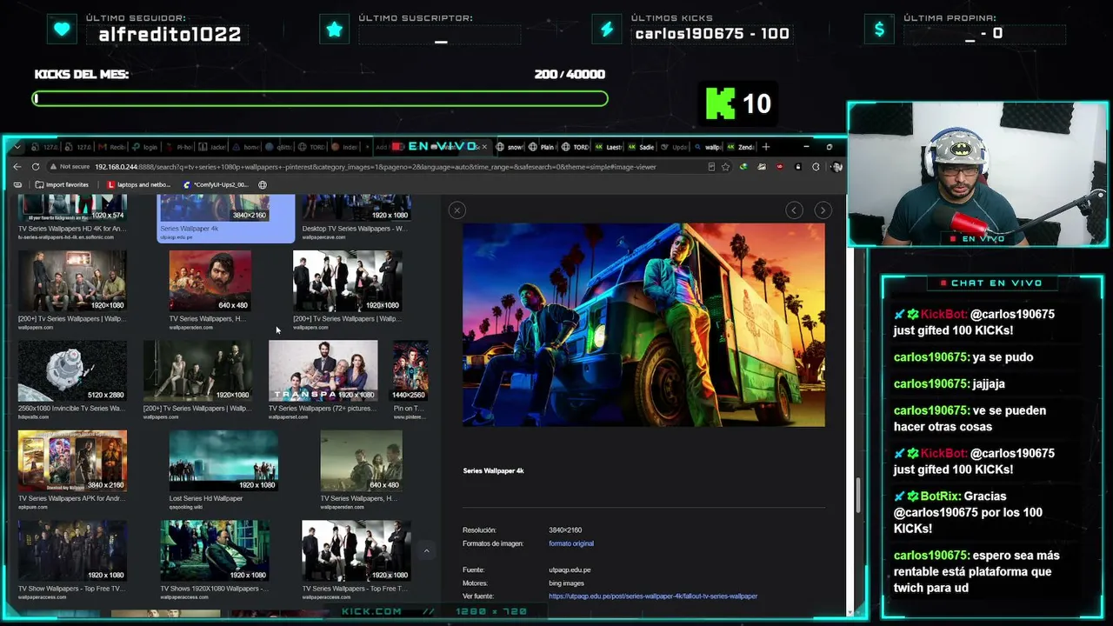Click the '3840×2160' resolution value in details
This screenshot has height=626, width=1113.
click(x=565, y=530)
